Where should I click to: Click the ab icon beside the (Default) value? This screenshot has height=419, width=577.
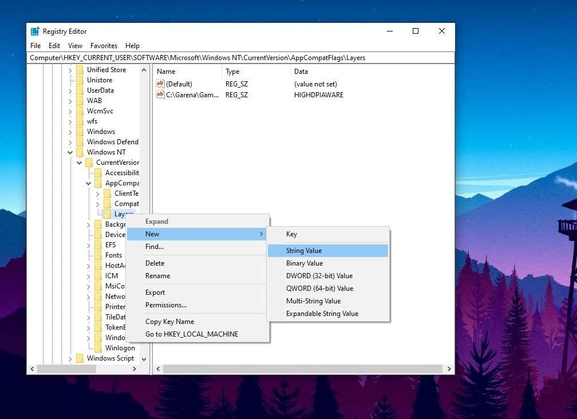coord(160,84)
